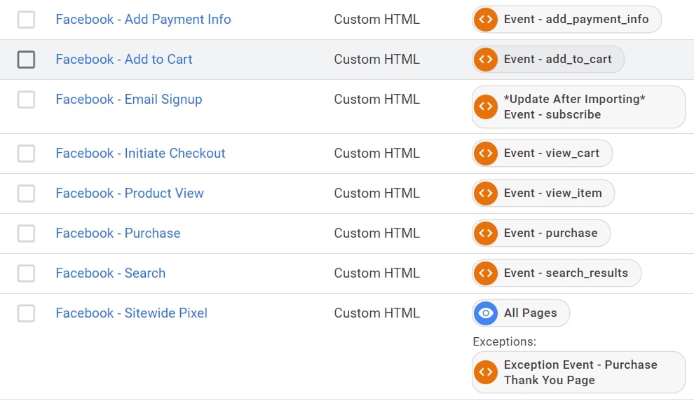This screenshot has width=694, height=401.
Task: Toggle checkbox for Facebook - Product View
Action: coord(26,193)
